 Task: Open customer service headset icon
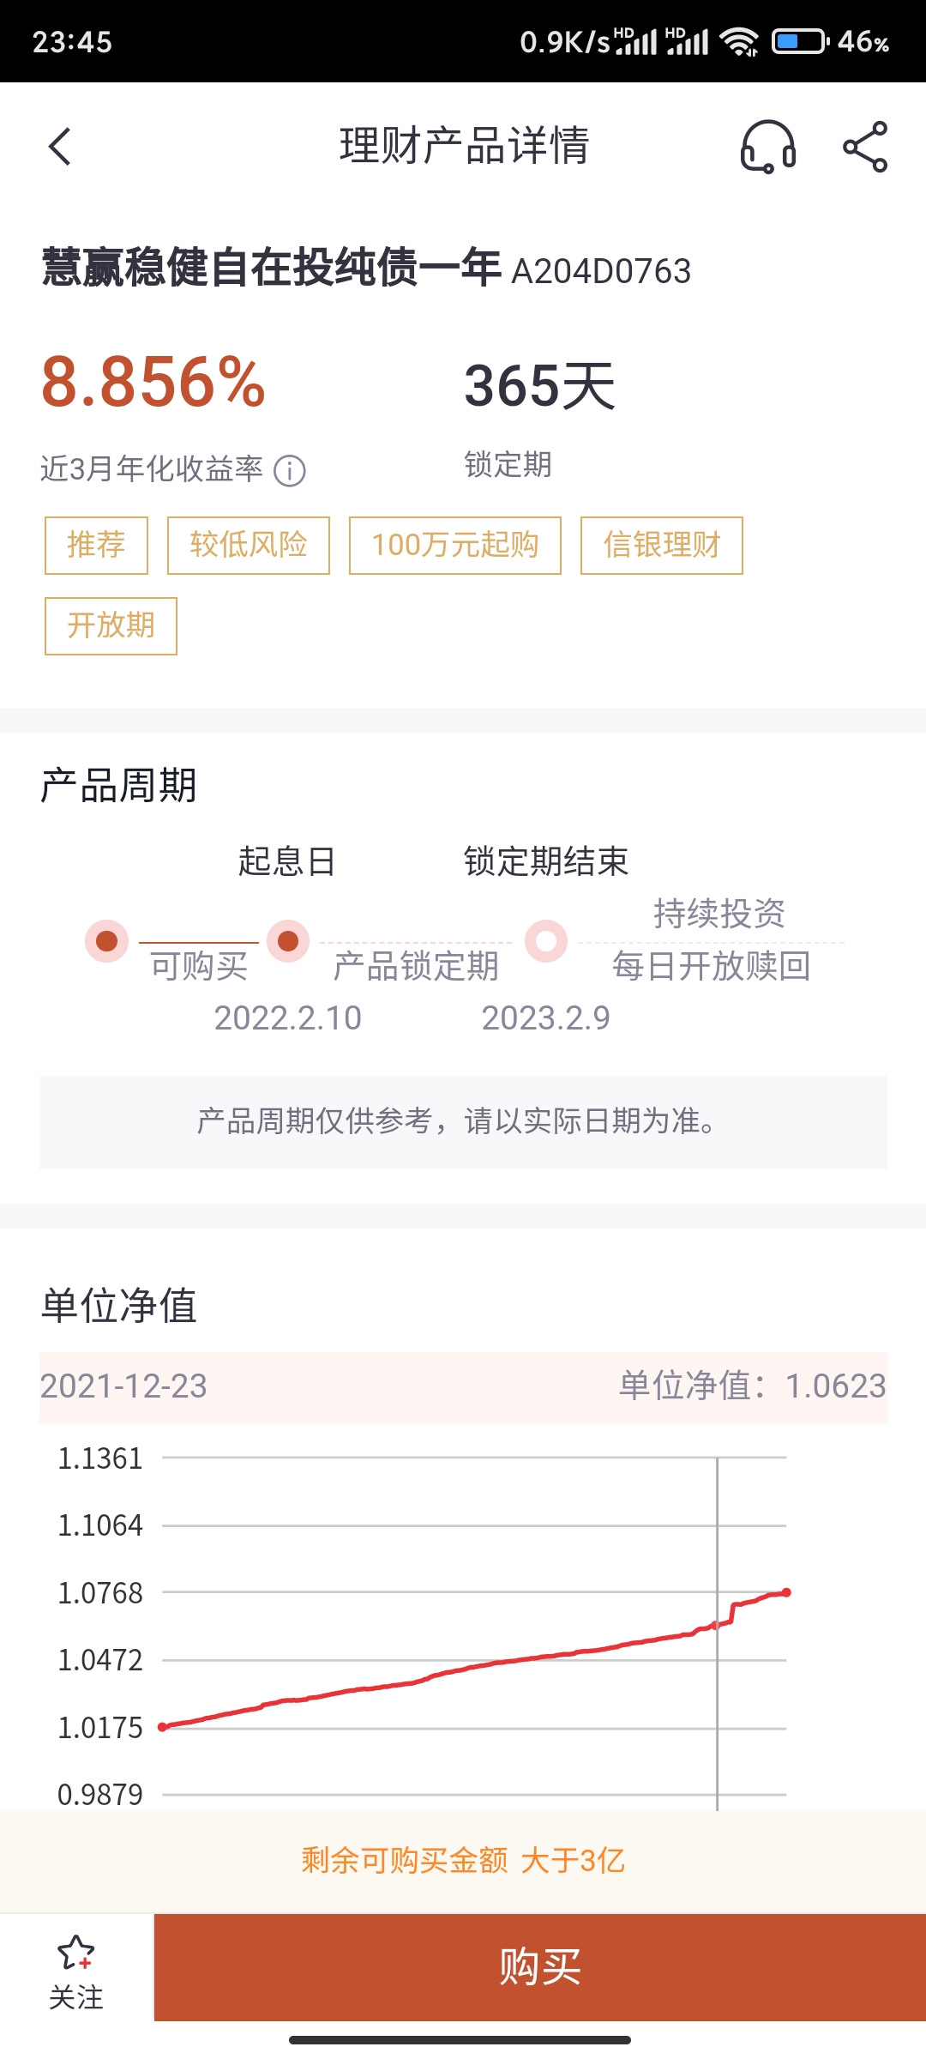(767, 147)
